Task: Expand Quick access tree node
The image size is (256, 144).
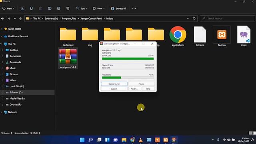Action: pos(2,29)
